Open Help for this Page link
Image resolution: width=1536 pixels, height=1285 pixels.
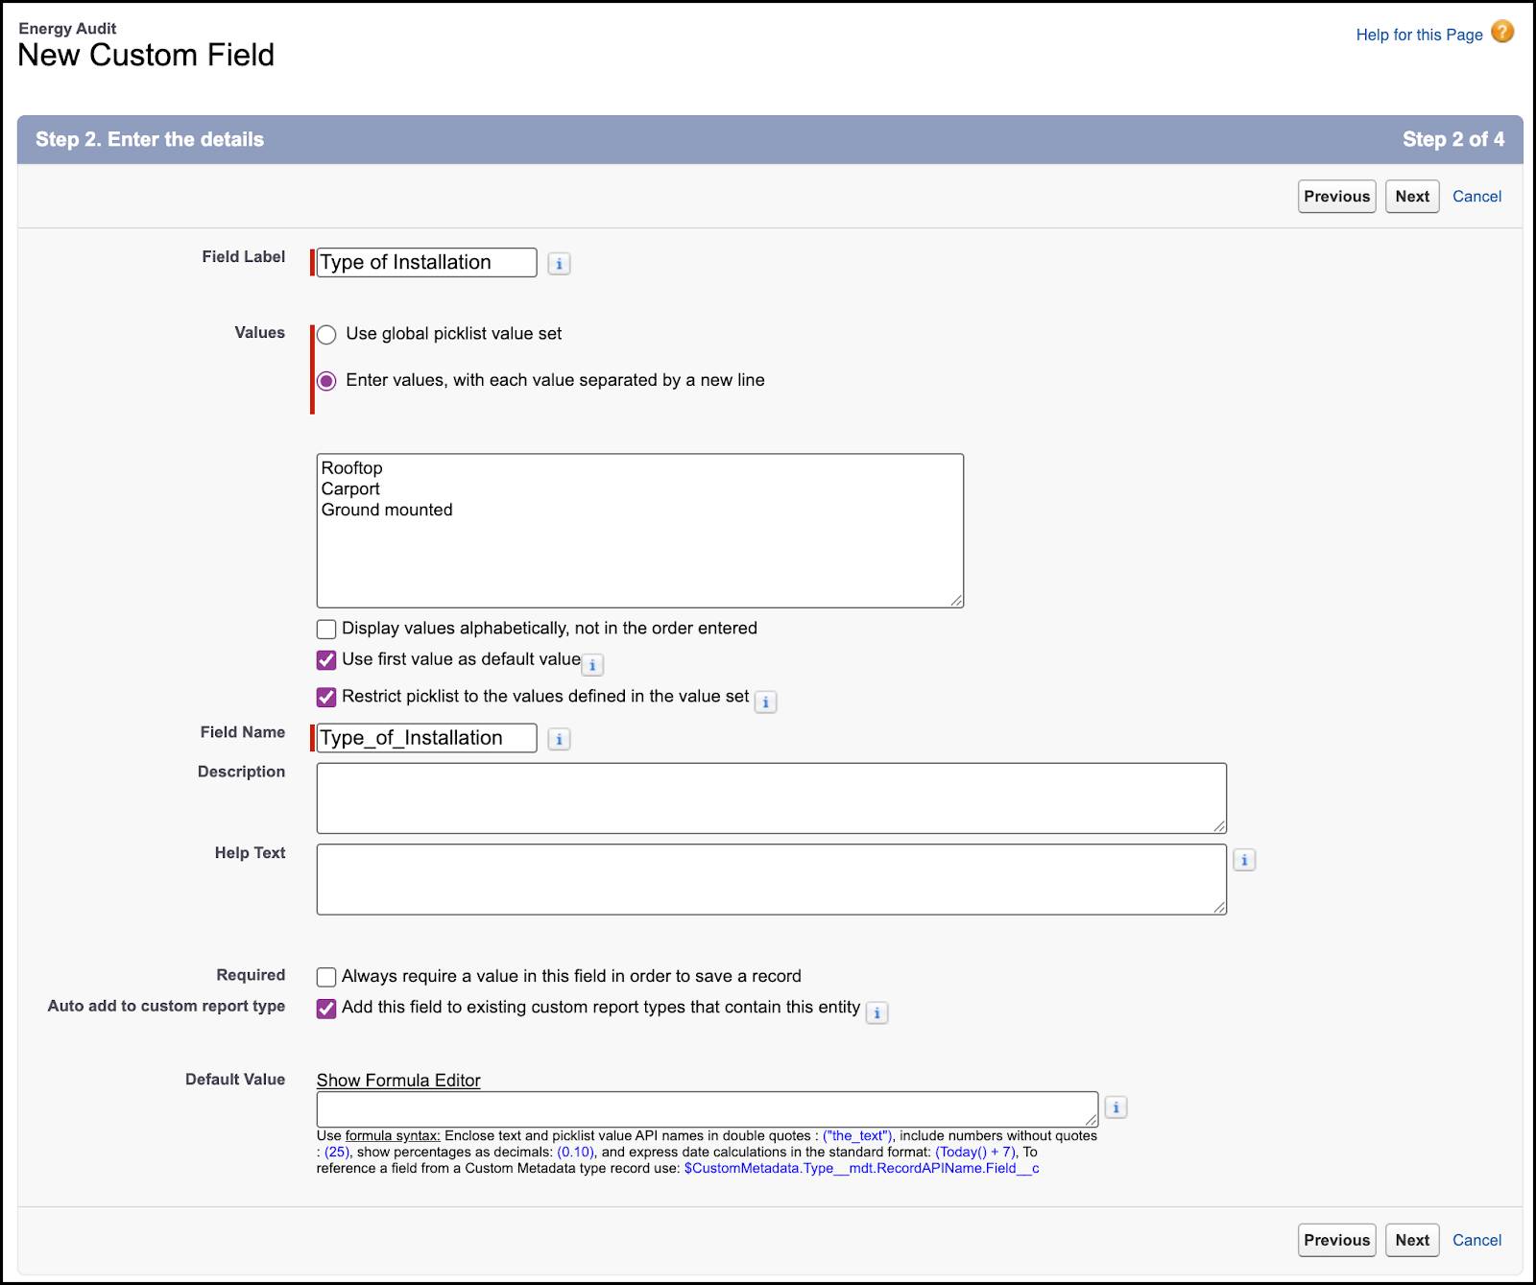click(1419, 35)
